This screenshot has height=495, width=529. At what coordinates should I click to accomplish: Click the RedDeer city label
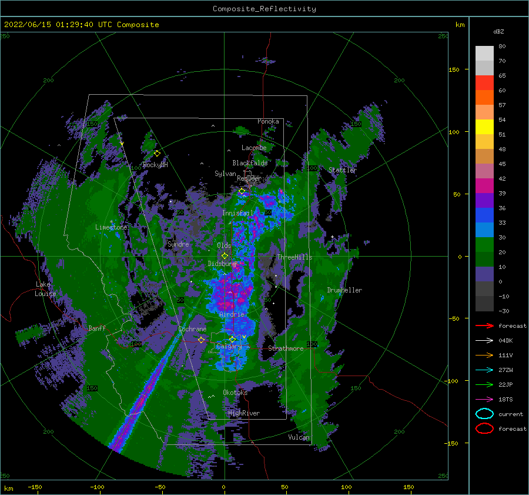249,178
